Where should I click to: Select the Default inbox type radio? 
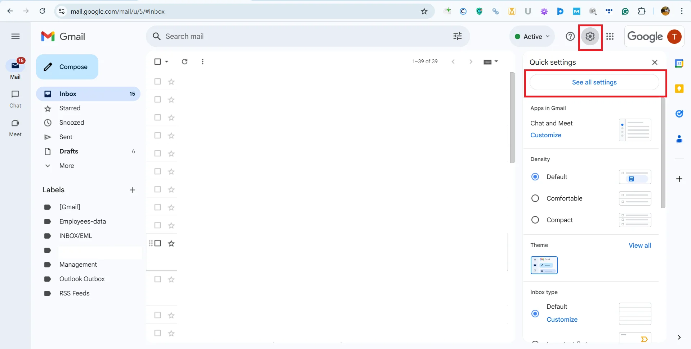click(535, 313)
